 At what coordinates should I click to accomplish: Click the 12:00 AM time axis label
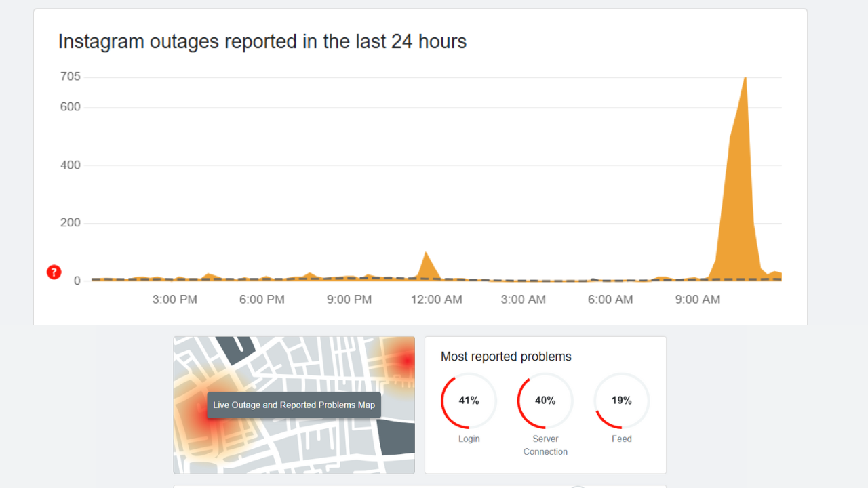[x=436, y=300]
